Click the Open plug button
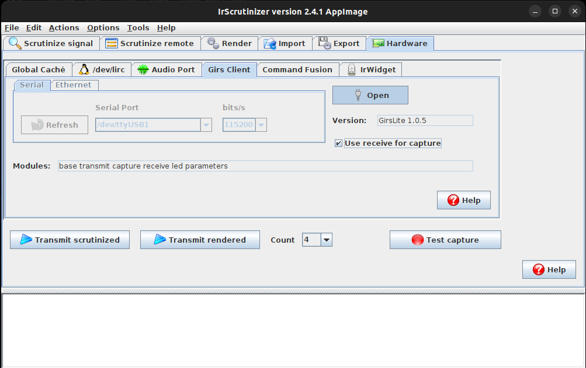This screenshot has width=586, height=368. pos(370,96)
